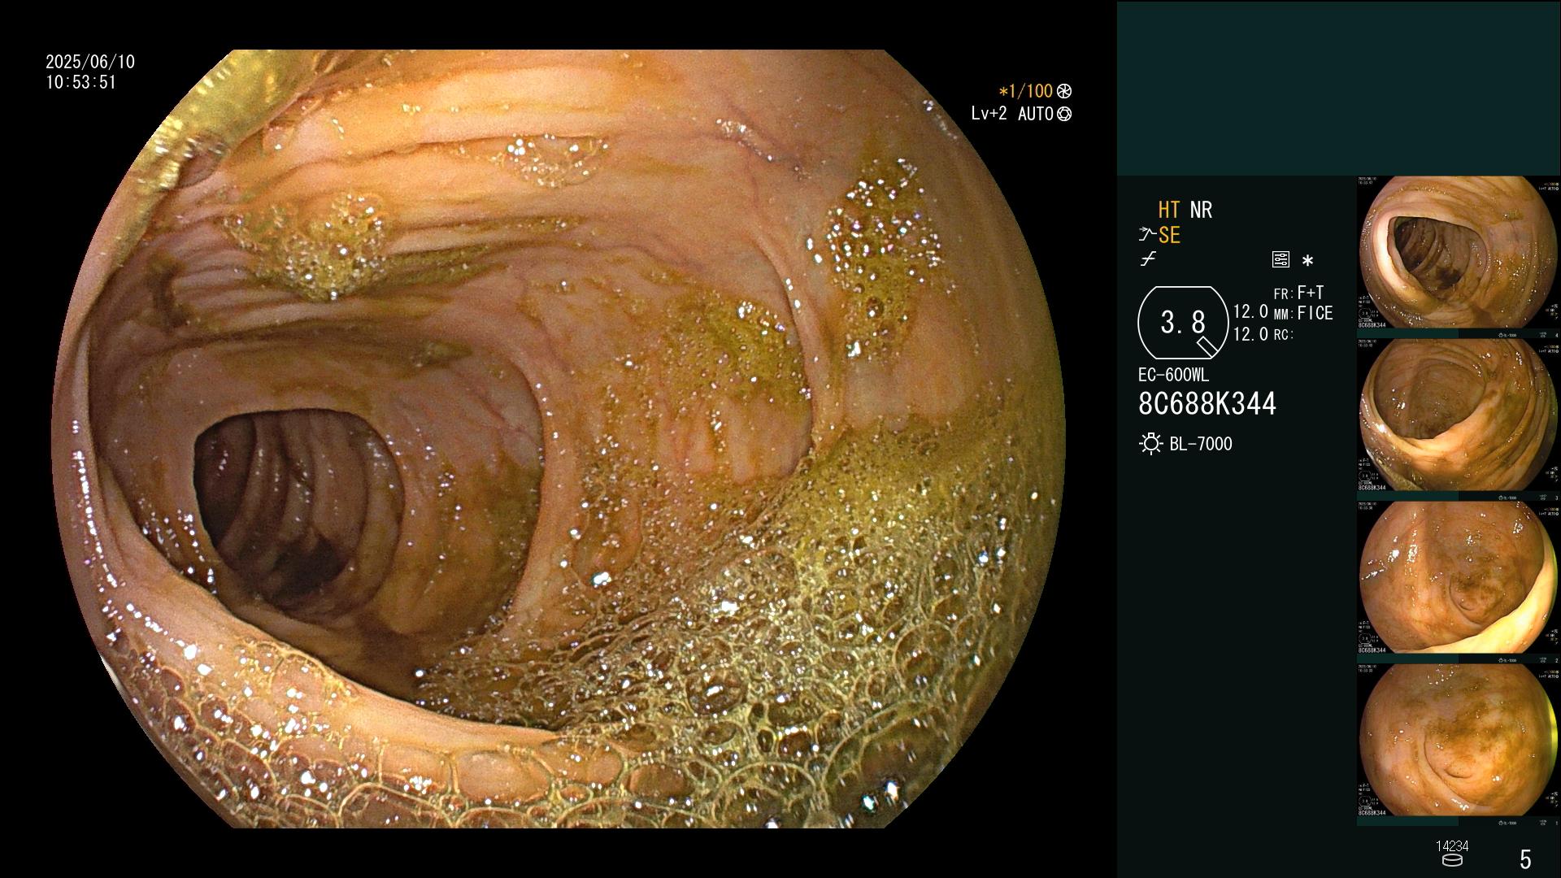Click the main endoscopic live image
The height and width of the screenshot is (878, 1561).
(559, 439)
